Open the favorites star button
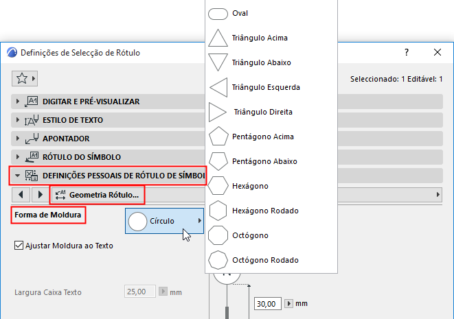This screenshot has width=454, height=319. [25, 78]
